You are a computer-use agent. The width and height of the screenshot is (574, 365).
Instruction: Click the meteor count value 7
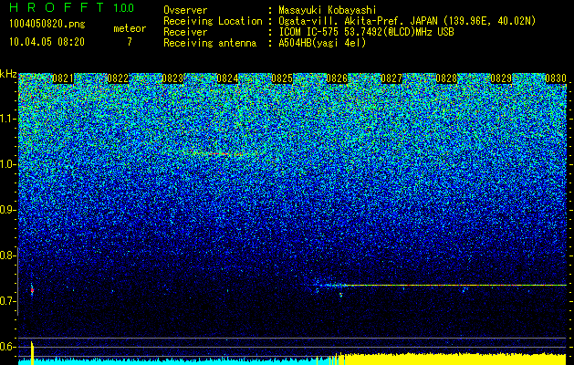130,42
